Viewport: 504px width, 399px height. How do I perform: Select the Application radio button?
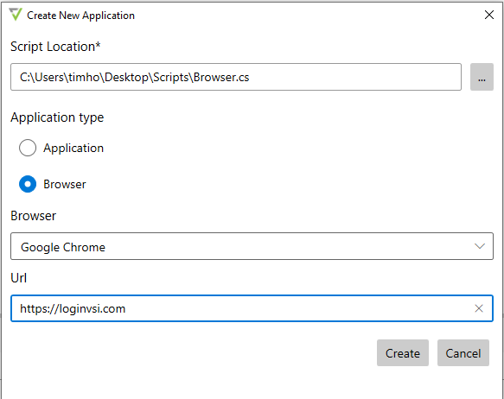(28, 148)
